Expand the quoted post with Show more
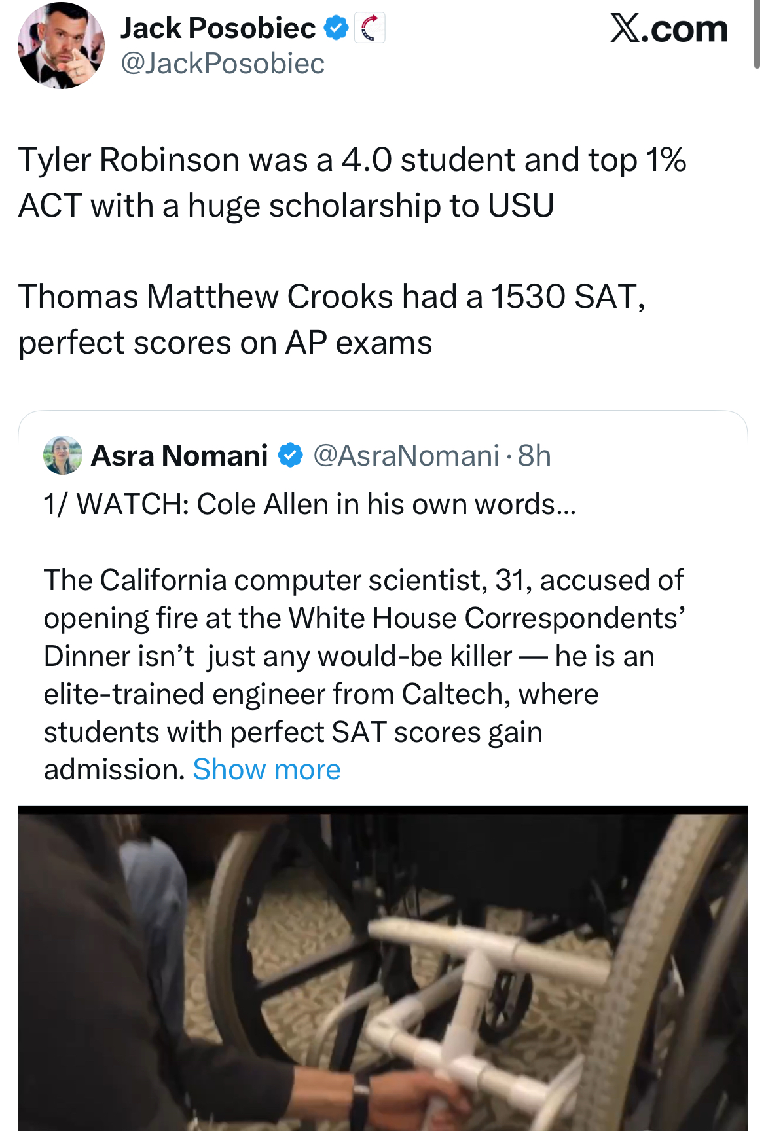 (266, 769)
